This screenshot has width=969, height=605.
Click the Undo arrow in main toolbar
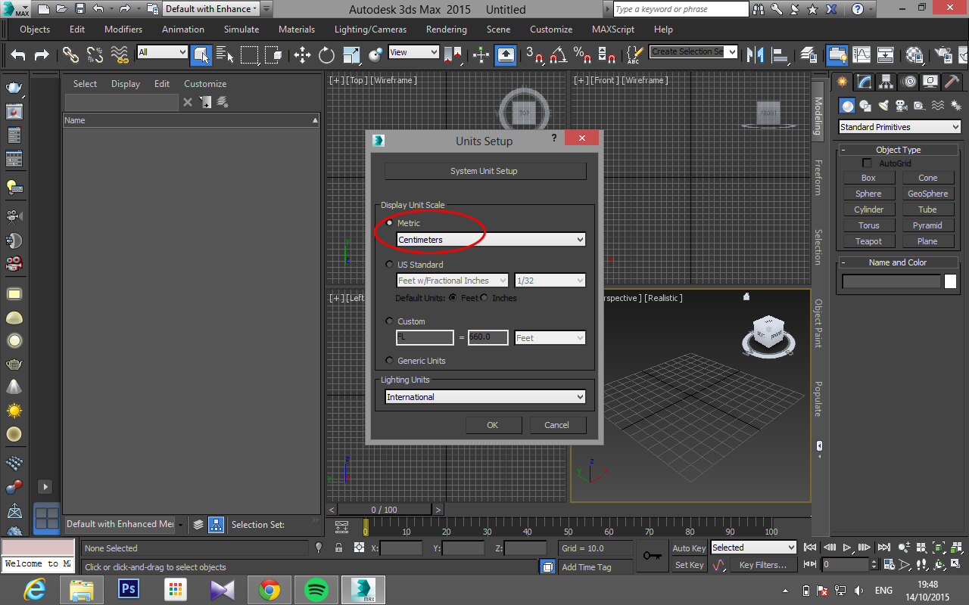coord(18,54)
